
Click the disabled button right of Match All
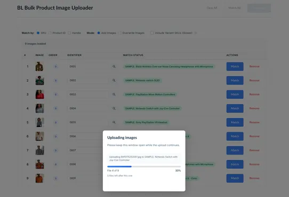coord(259,8)
